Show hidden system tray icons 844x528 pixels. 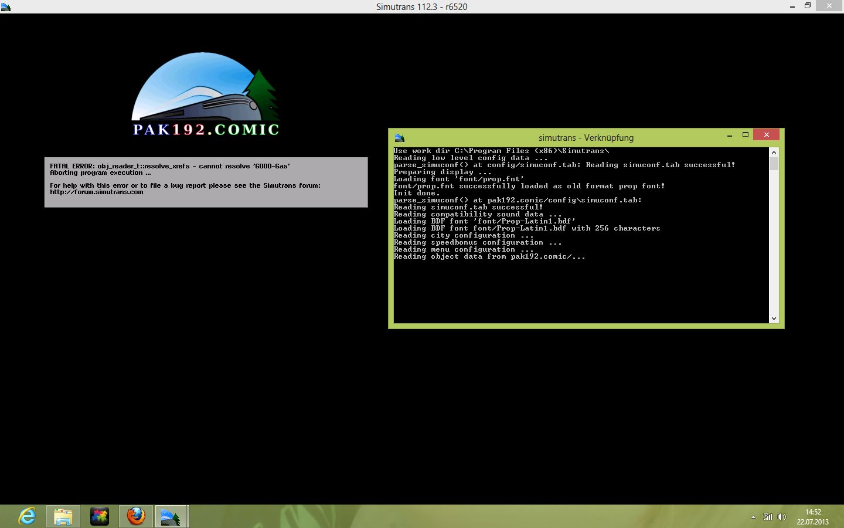tap(753, 517)
